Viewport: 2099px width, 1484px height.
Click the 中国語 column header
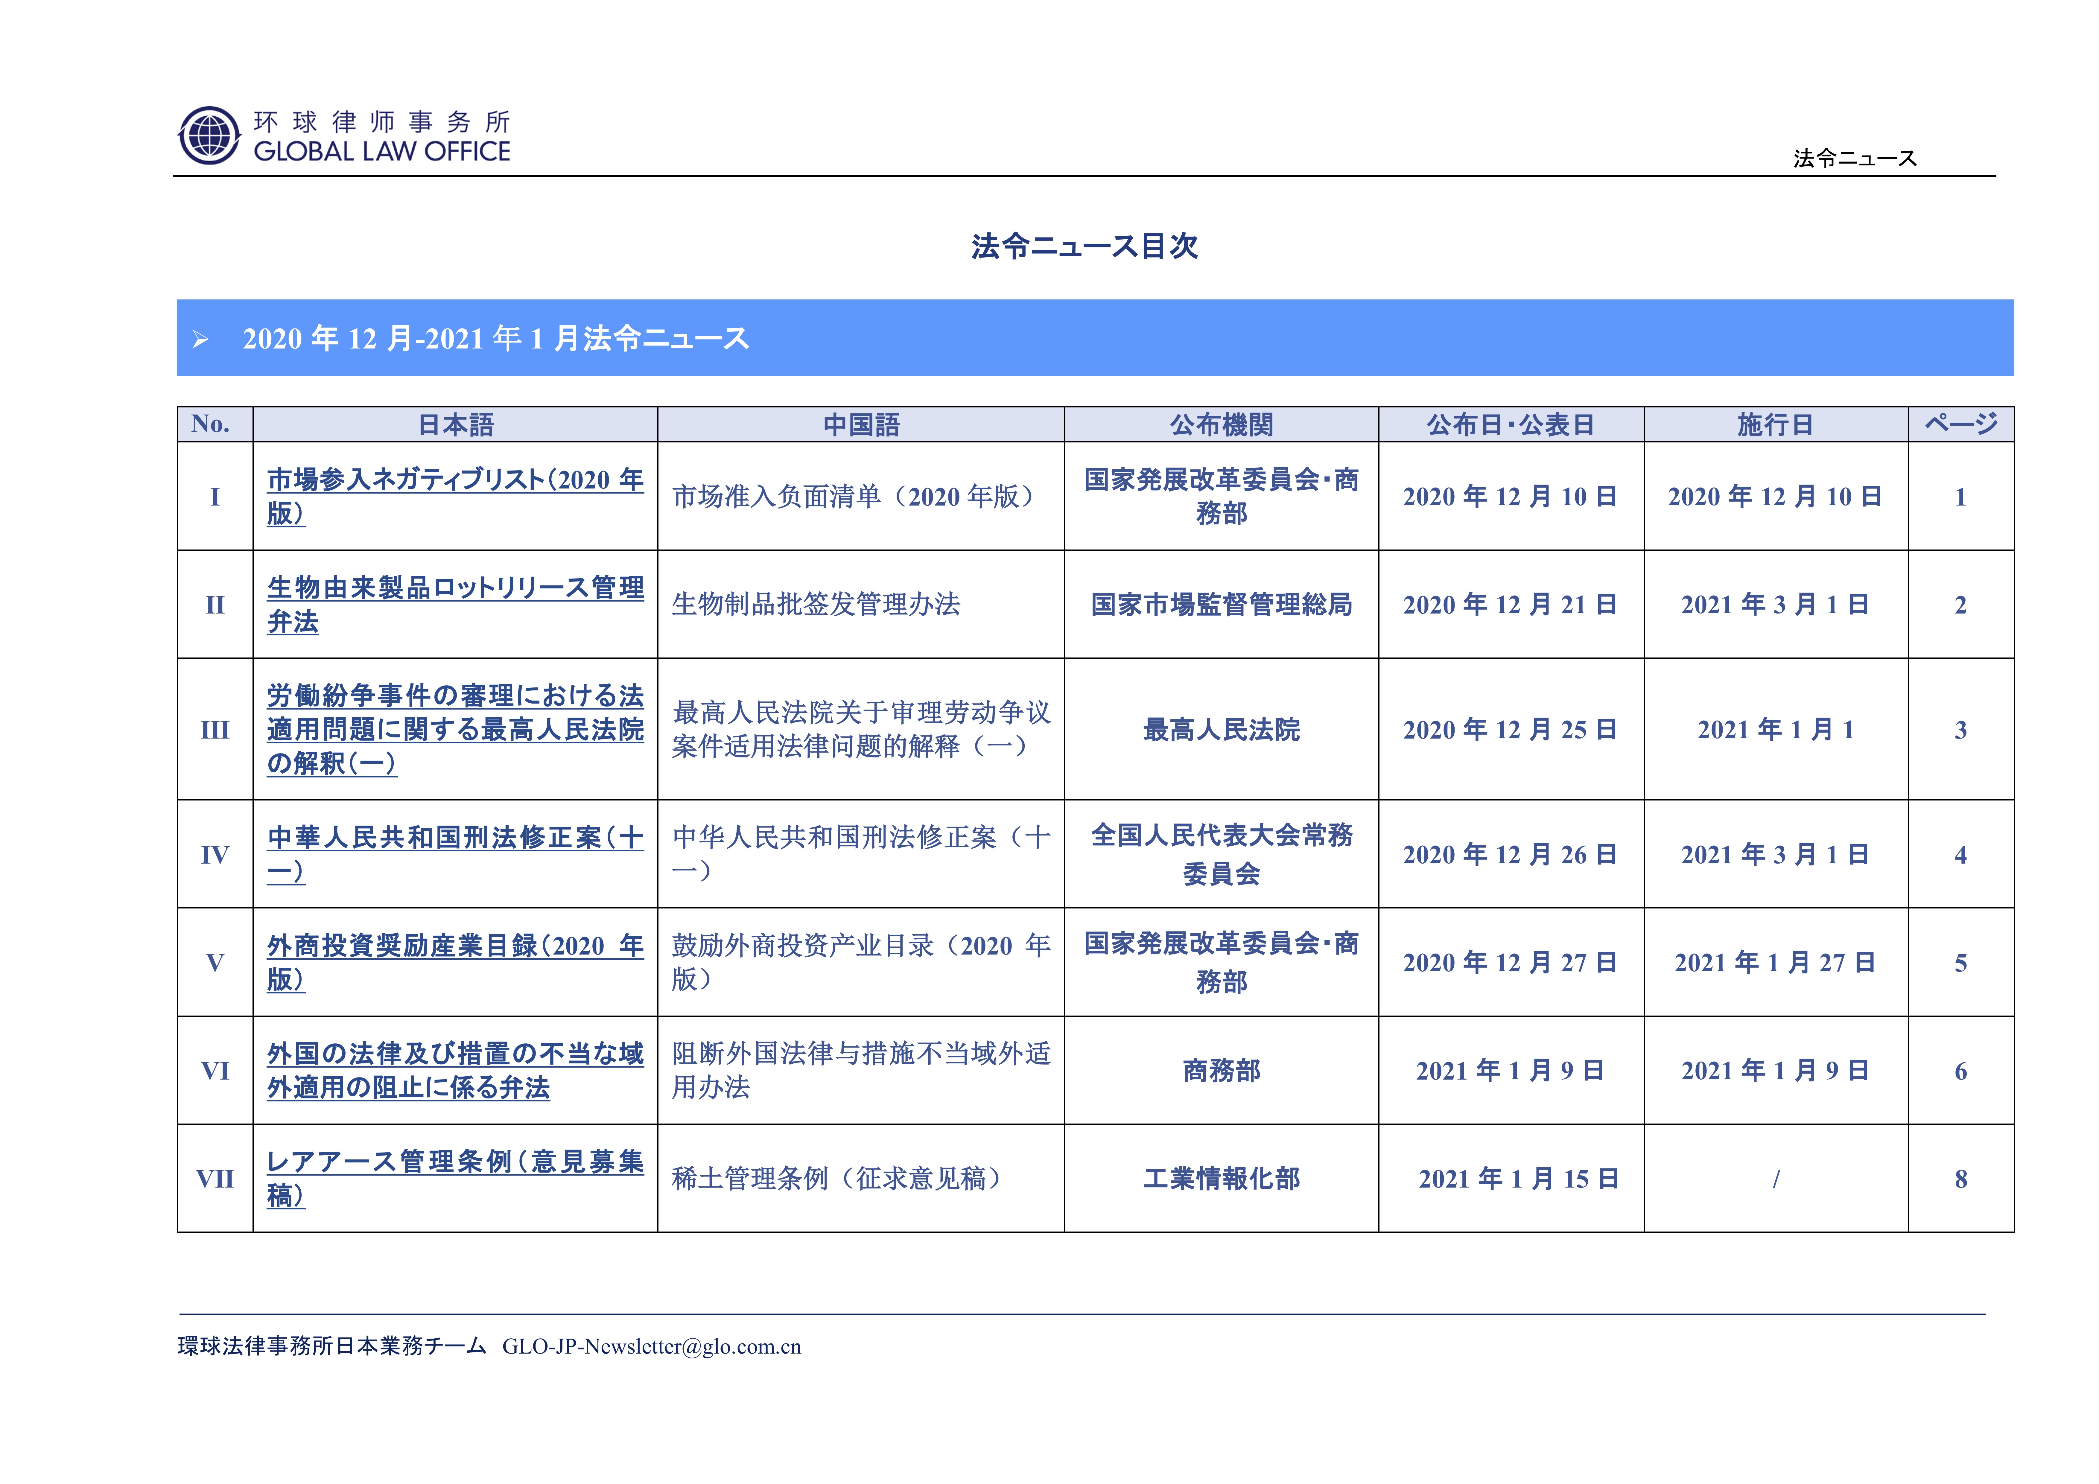tap(861, 424)
